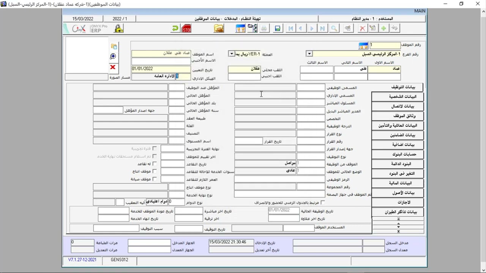
Task: Enable the موظف صيانة checkbox
Action: click(x=155, y=179)
